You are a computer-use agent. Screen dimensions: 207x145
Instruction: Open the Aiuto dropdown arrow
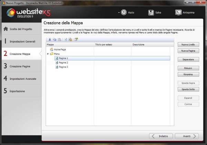coord(118,13)
